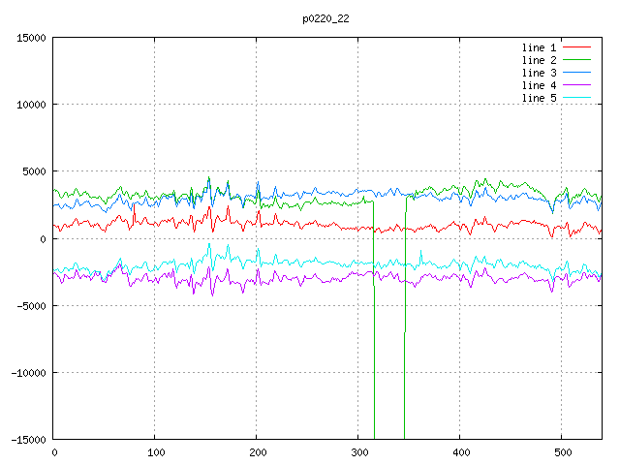Click the -15000 y-axis tick label
This screenshot has height=465, width=620.
(x=28, y=439)
